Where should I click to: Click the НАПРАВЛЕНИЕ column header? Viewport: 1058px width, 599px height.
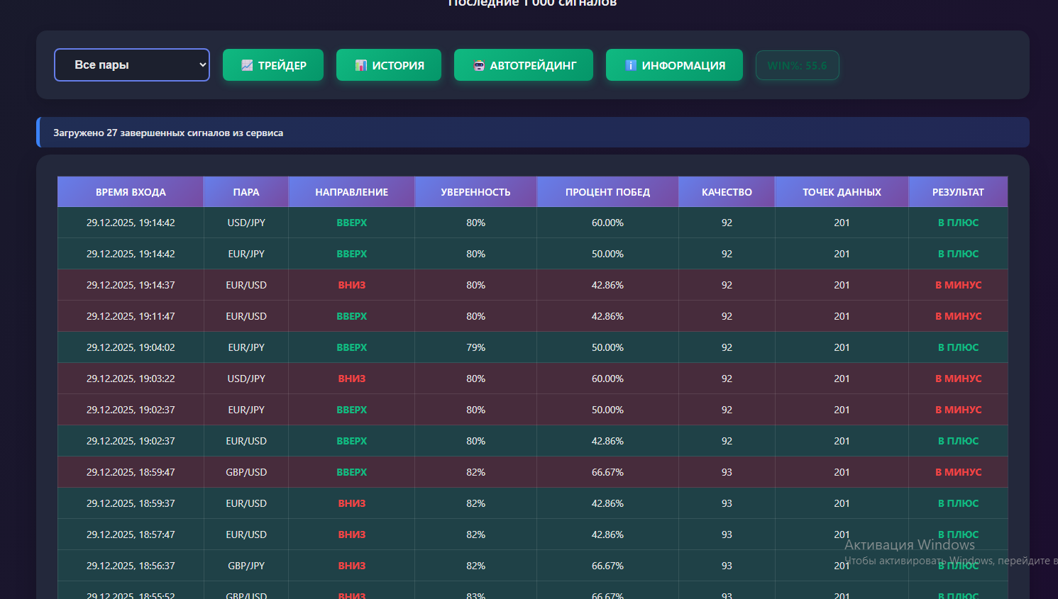352,192
